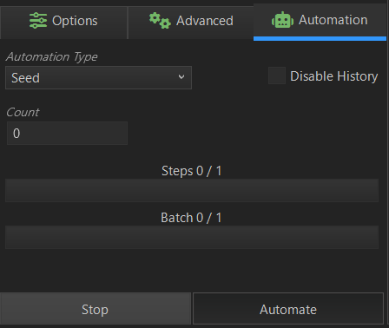Click the sliders icon on Options tab
This screenshot has height=328, width=389.
pyautogui.click(x=38, y=21)
